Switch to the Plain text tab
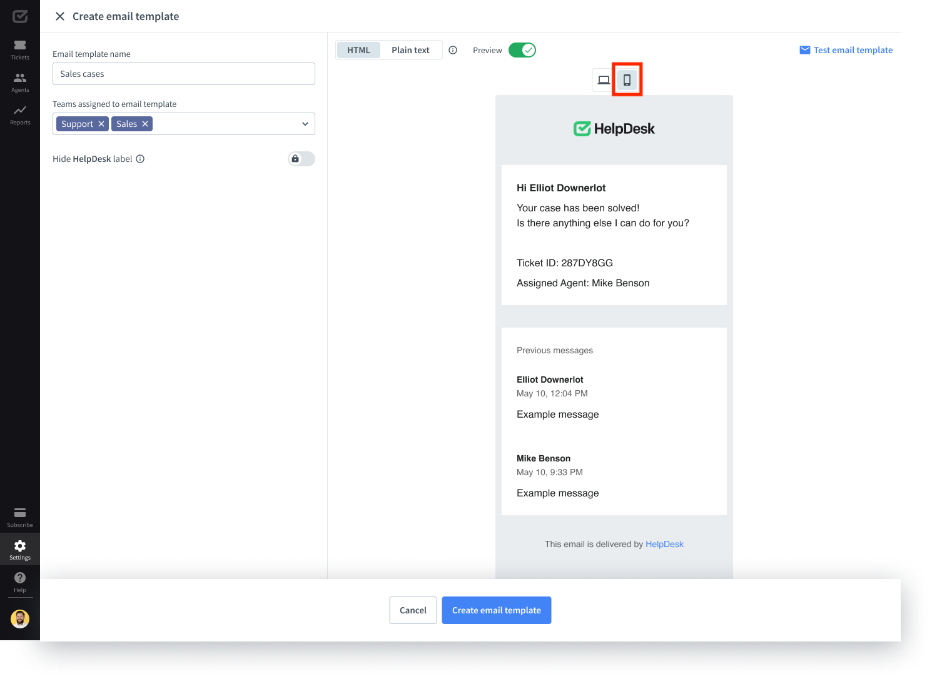Viewport: 932px width, 679px height. point(410,49)
